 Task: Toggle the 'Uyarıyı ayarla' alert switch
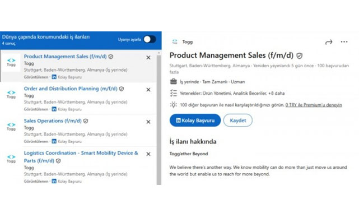click(150, 39)
